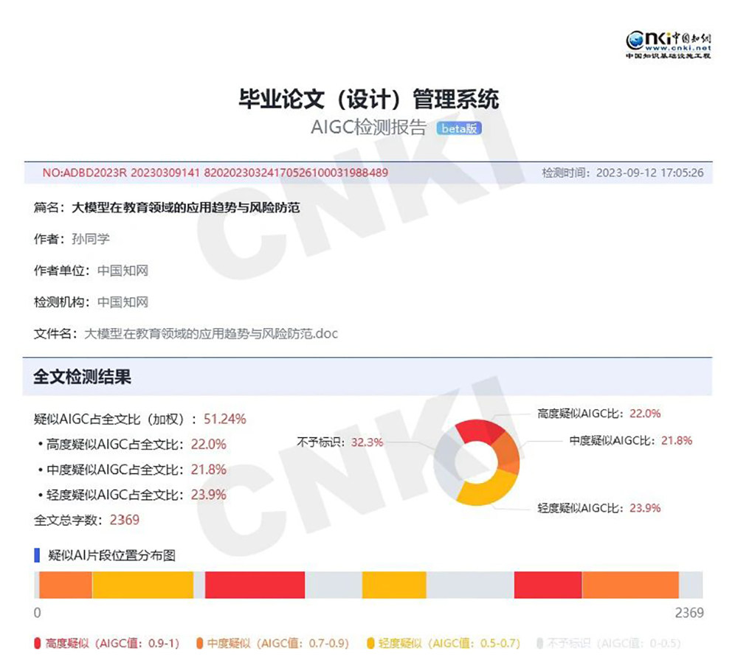Image resolution: width=738 pixels, height=668 pixels.
Task: Click the weighted AIGC value 51.24%
Action: (224, 419)
